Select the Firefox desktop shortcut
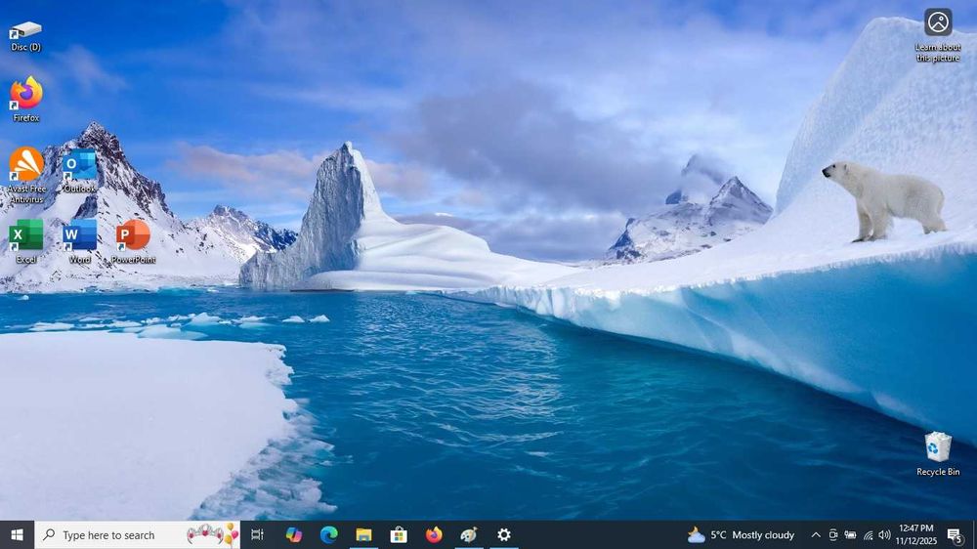 tap(25, 99)
